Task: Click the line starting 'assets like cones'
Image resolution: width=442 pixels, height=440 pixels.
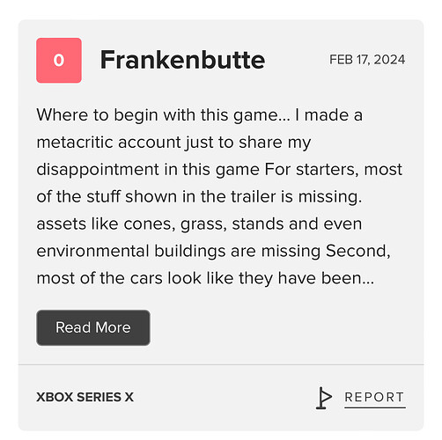Action: point(199,224)
